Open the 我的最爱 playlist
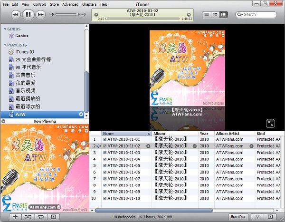This screenshot has width=285, height=222. [25, 83]
